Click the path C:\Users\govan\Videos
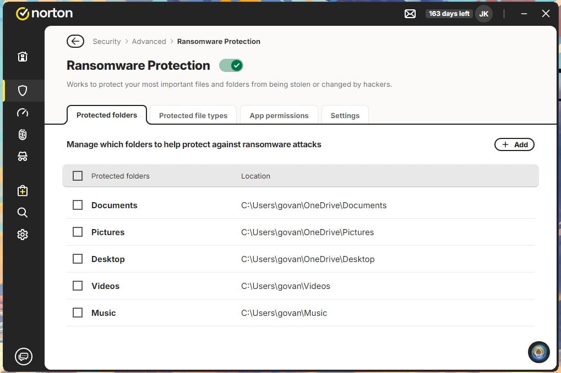Image resolution: width=561 pixels, height=373 pixels. (286, 286)
